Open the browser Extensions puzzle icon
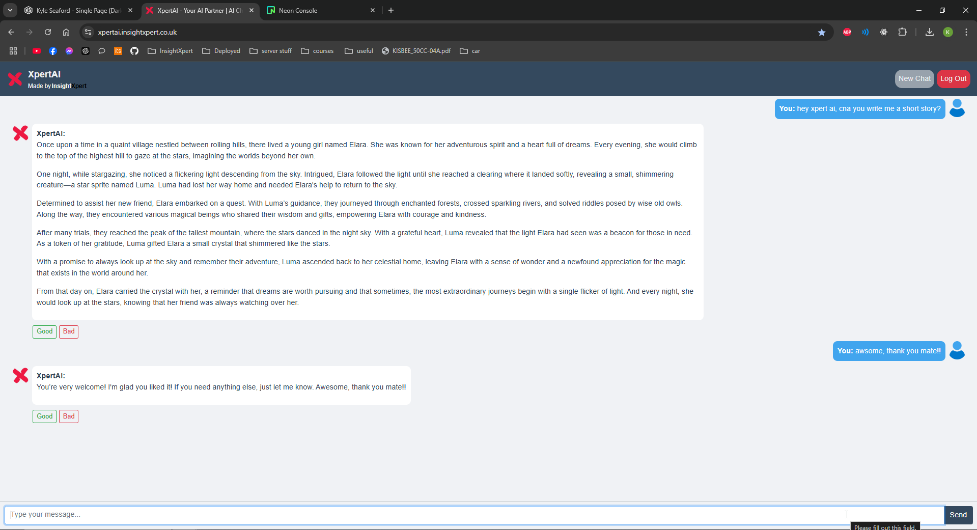This screenshot has width=977, height=530. (x=902, y=32)
